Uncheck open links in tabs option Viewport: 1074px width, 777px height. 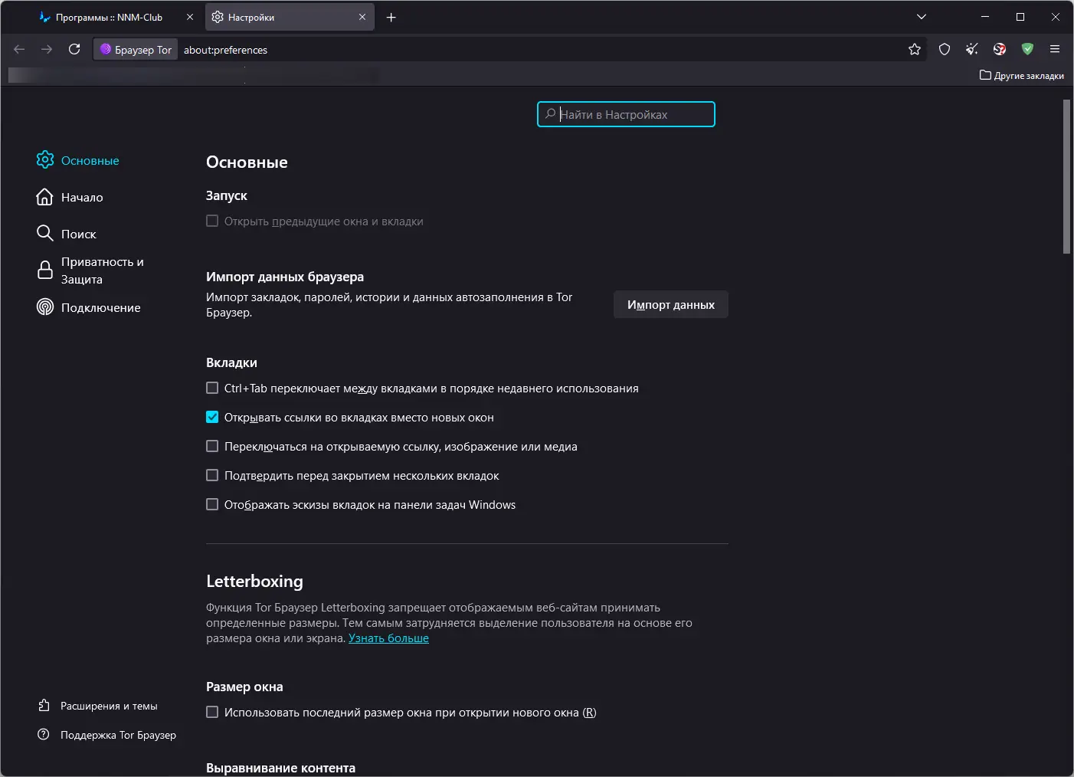click(x=212, y=418)
